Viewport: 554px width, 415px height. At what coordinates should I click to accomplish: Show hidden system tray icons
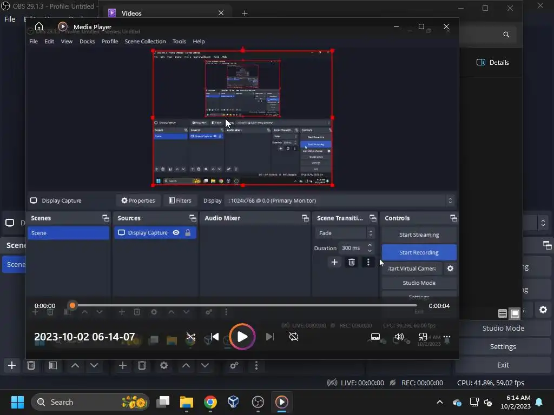[440, 402]
